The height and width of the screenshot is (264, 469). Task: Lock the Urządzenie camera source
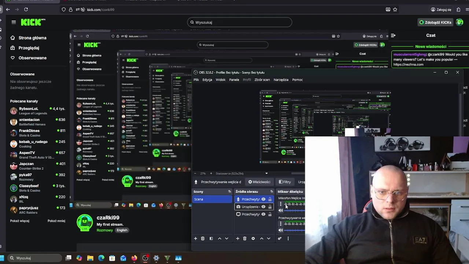click(x=270, y=206)
